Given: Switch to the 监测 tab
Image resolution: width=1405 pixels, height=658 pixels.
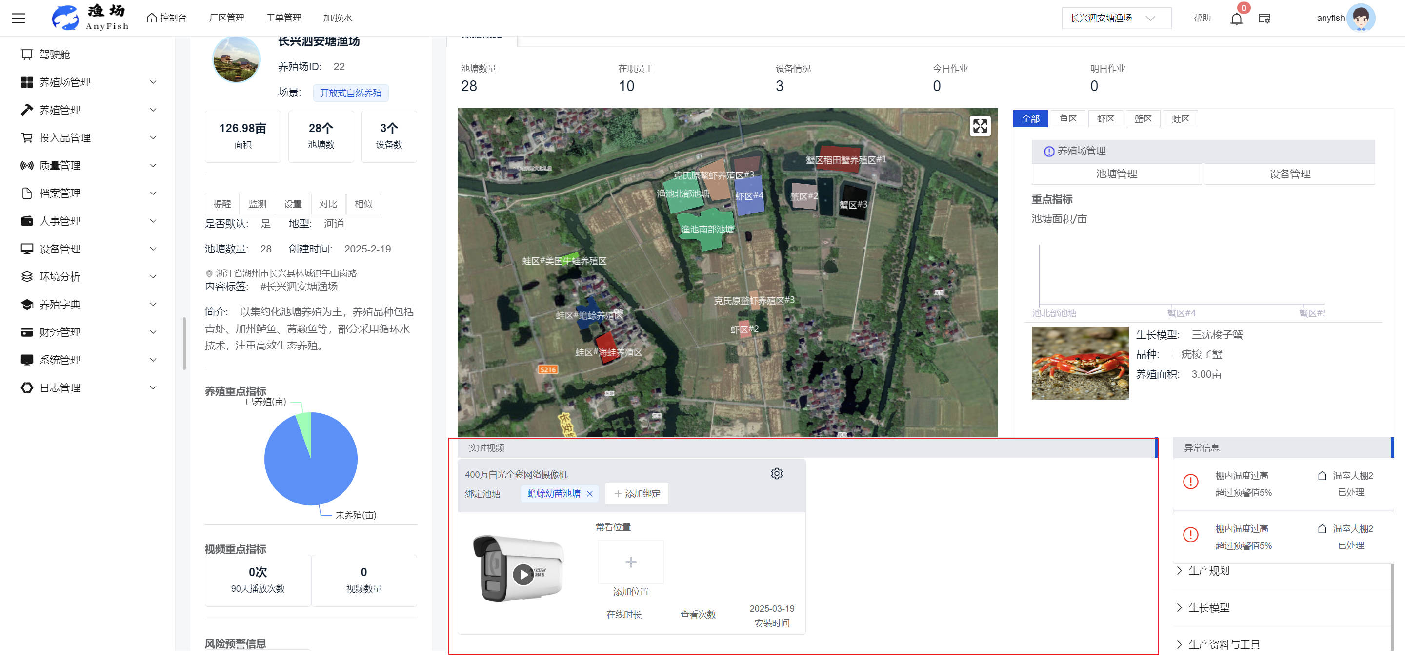Looking at the screenshot, I should click(258, 204).
